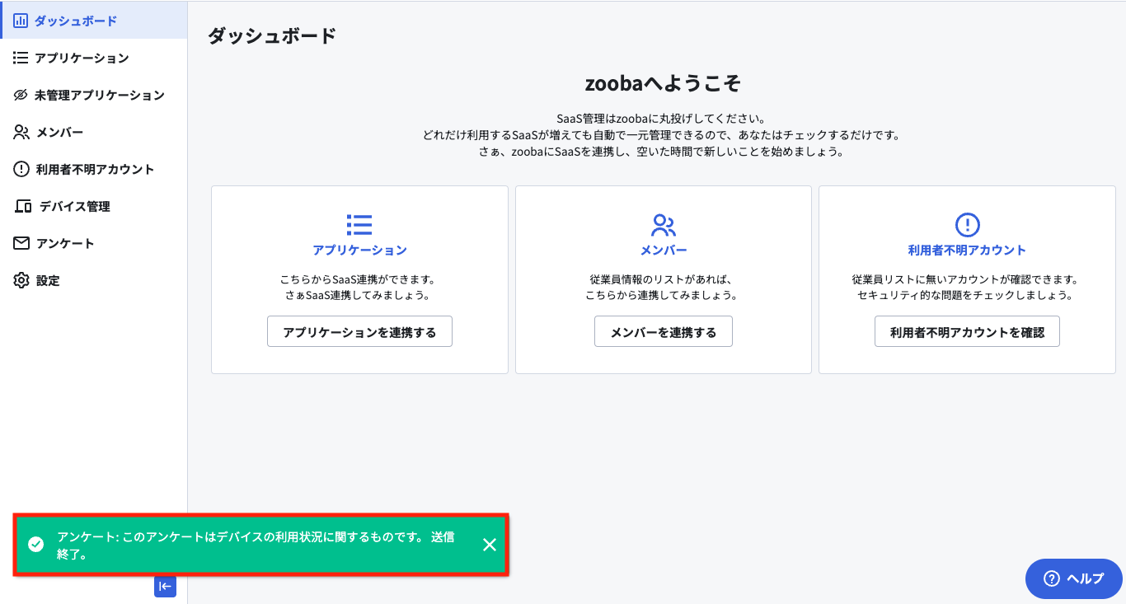Click the list icon on the アプリケーション card
Viewport: 1126px width, 604px height.
[359, 225]
